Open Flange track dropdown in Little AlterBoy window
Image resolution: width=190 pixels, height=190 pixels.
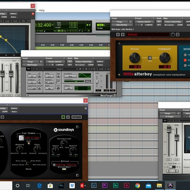click(120, 22)
